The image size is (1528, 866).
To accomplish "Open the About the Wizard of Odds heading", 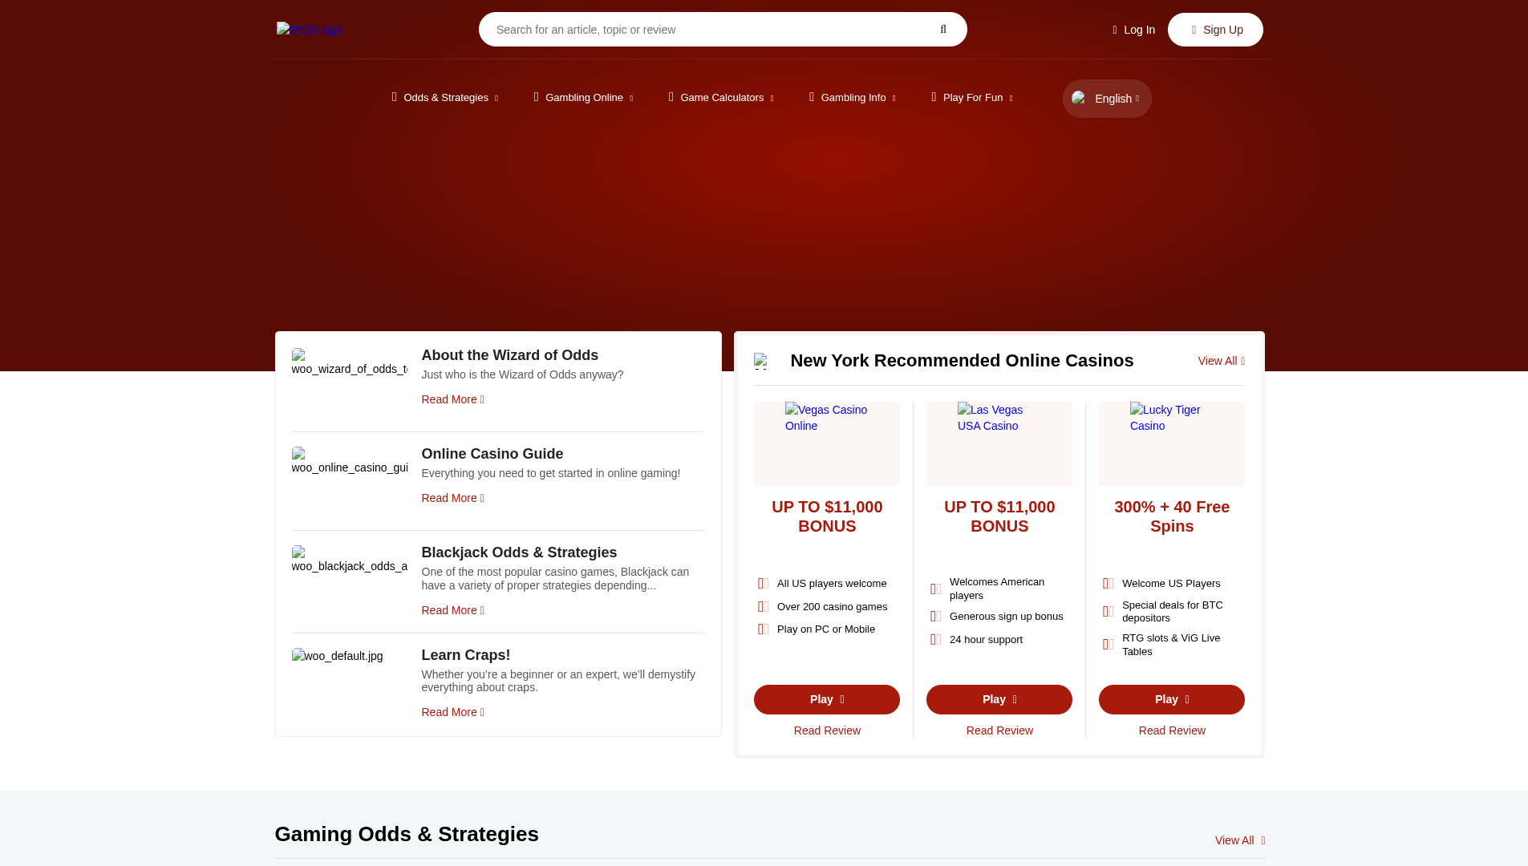I will tap(510, 355).
